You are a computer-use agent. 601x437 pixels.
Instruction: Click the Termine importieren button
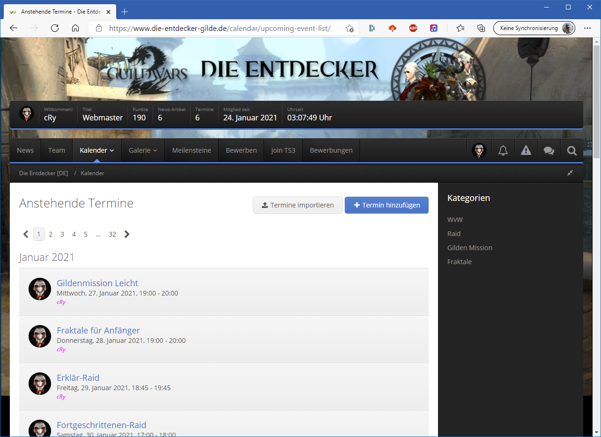click(297, 205)
